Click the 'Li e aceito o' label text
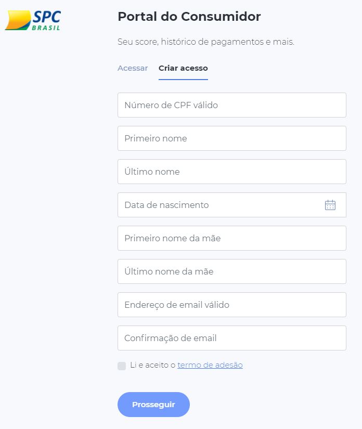The image size is (362, 429). coord(152,365)
